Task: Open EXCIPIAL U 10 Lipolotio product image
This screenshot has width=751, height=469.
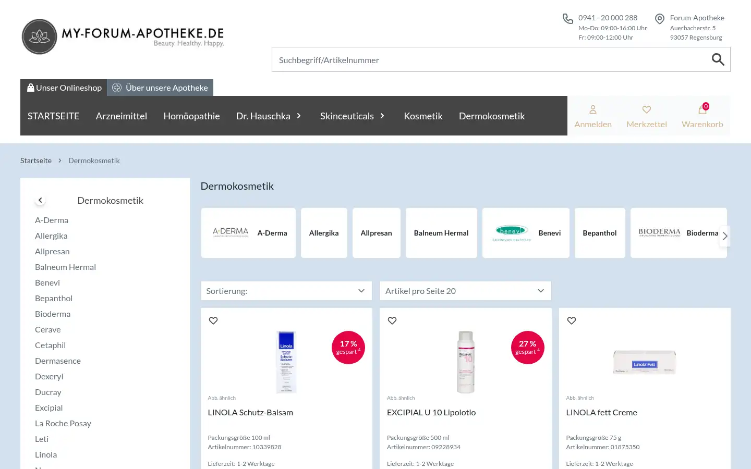Action: pos(466,362)
